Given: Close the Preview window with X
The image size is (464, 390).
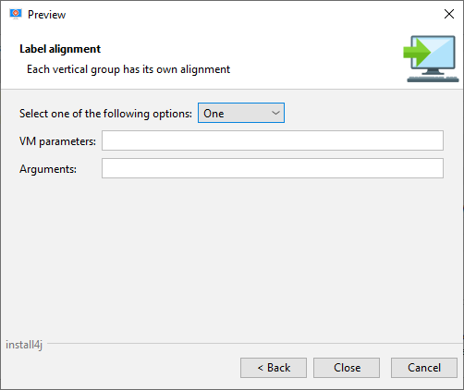Looking at the screenshot, I should click(449, 14).
